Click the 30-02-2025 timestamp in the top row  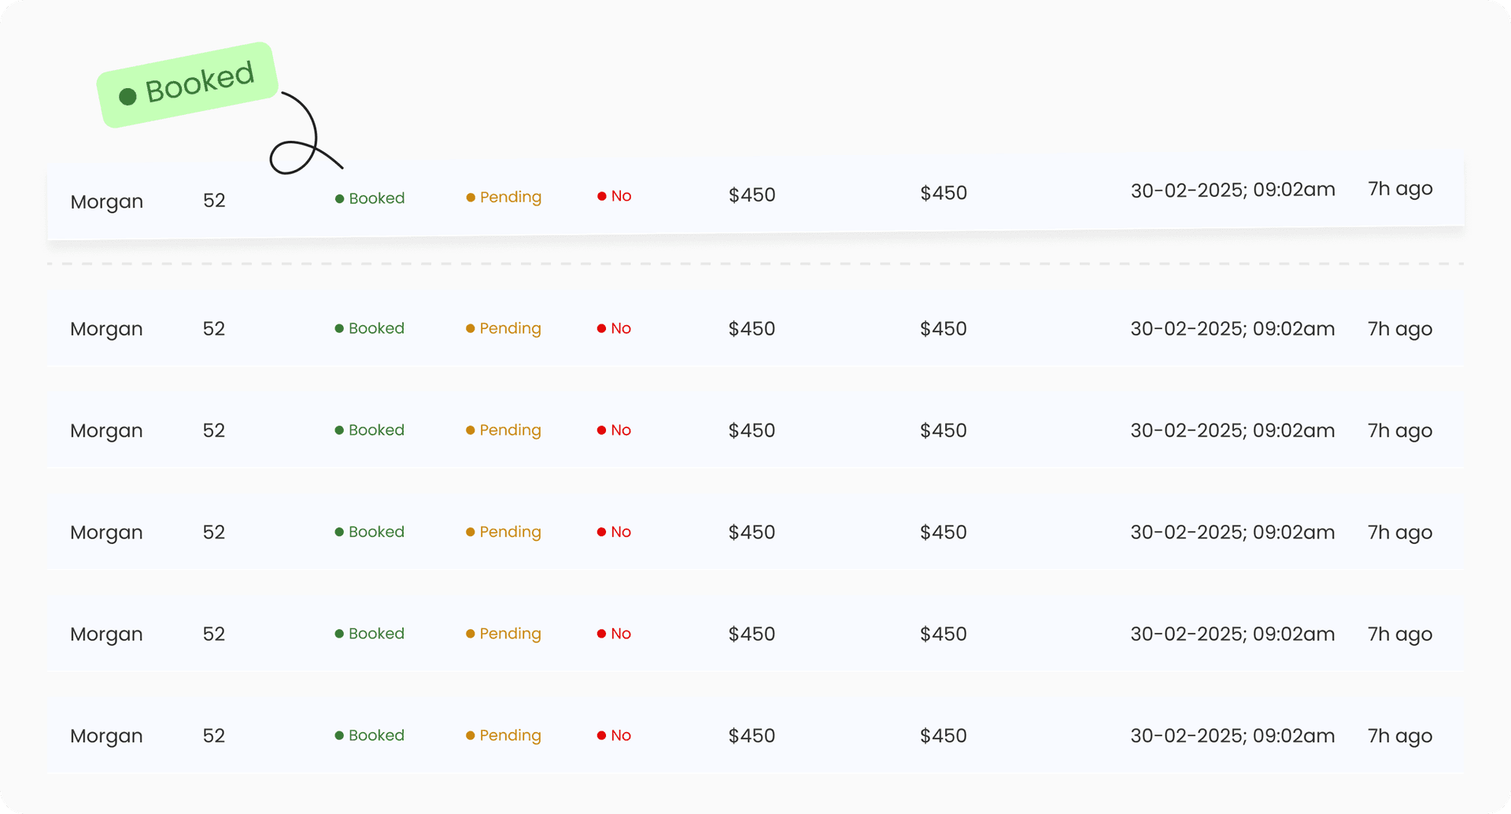tap(1232, 190)
